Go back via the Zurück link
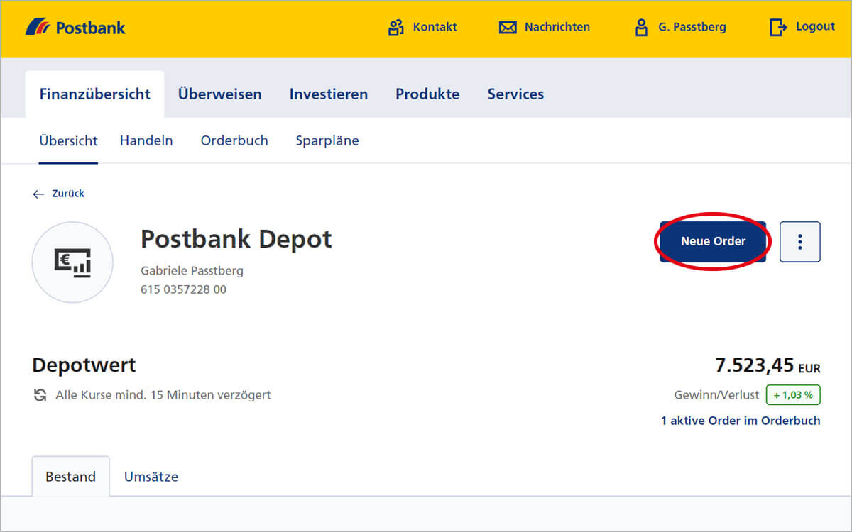Image resolution: width=852 pixels, height=532 pixels. (x=67, y=194)
